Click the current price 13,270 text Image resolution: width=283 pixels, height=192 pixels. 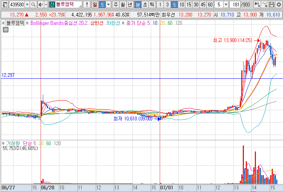coord(17,15)
